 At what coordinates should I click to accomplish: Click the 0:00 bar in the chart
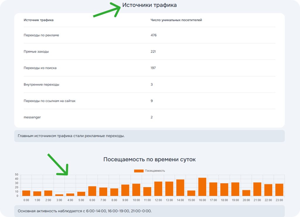coord(26,193)
